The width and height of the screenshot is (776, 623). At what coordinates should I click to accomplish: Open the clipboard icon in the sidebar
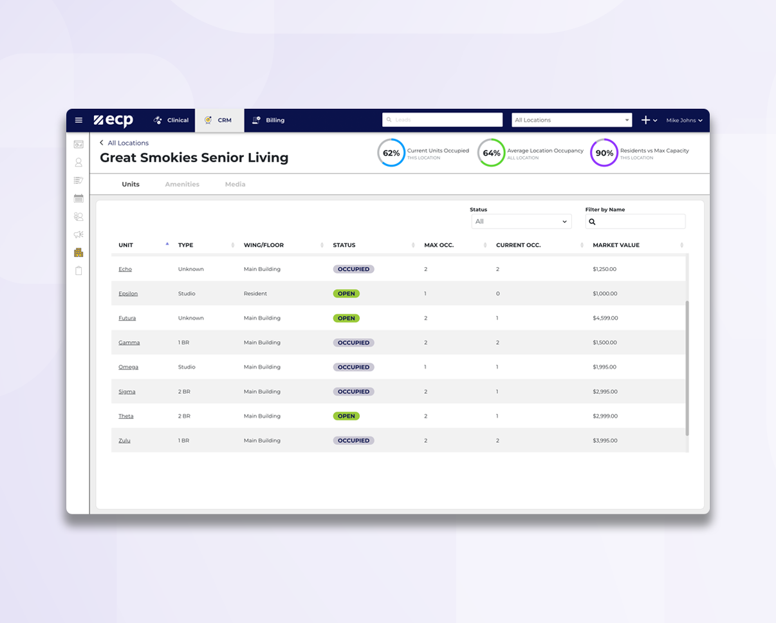[79, 270]
